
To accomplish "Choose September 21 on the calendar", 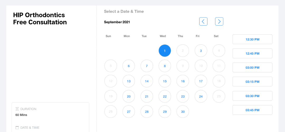I will tap(147, 97).
